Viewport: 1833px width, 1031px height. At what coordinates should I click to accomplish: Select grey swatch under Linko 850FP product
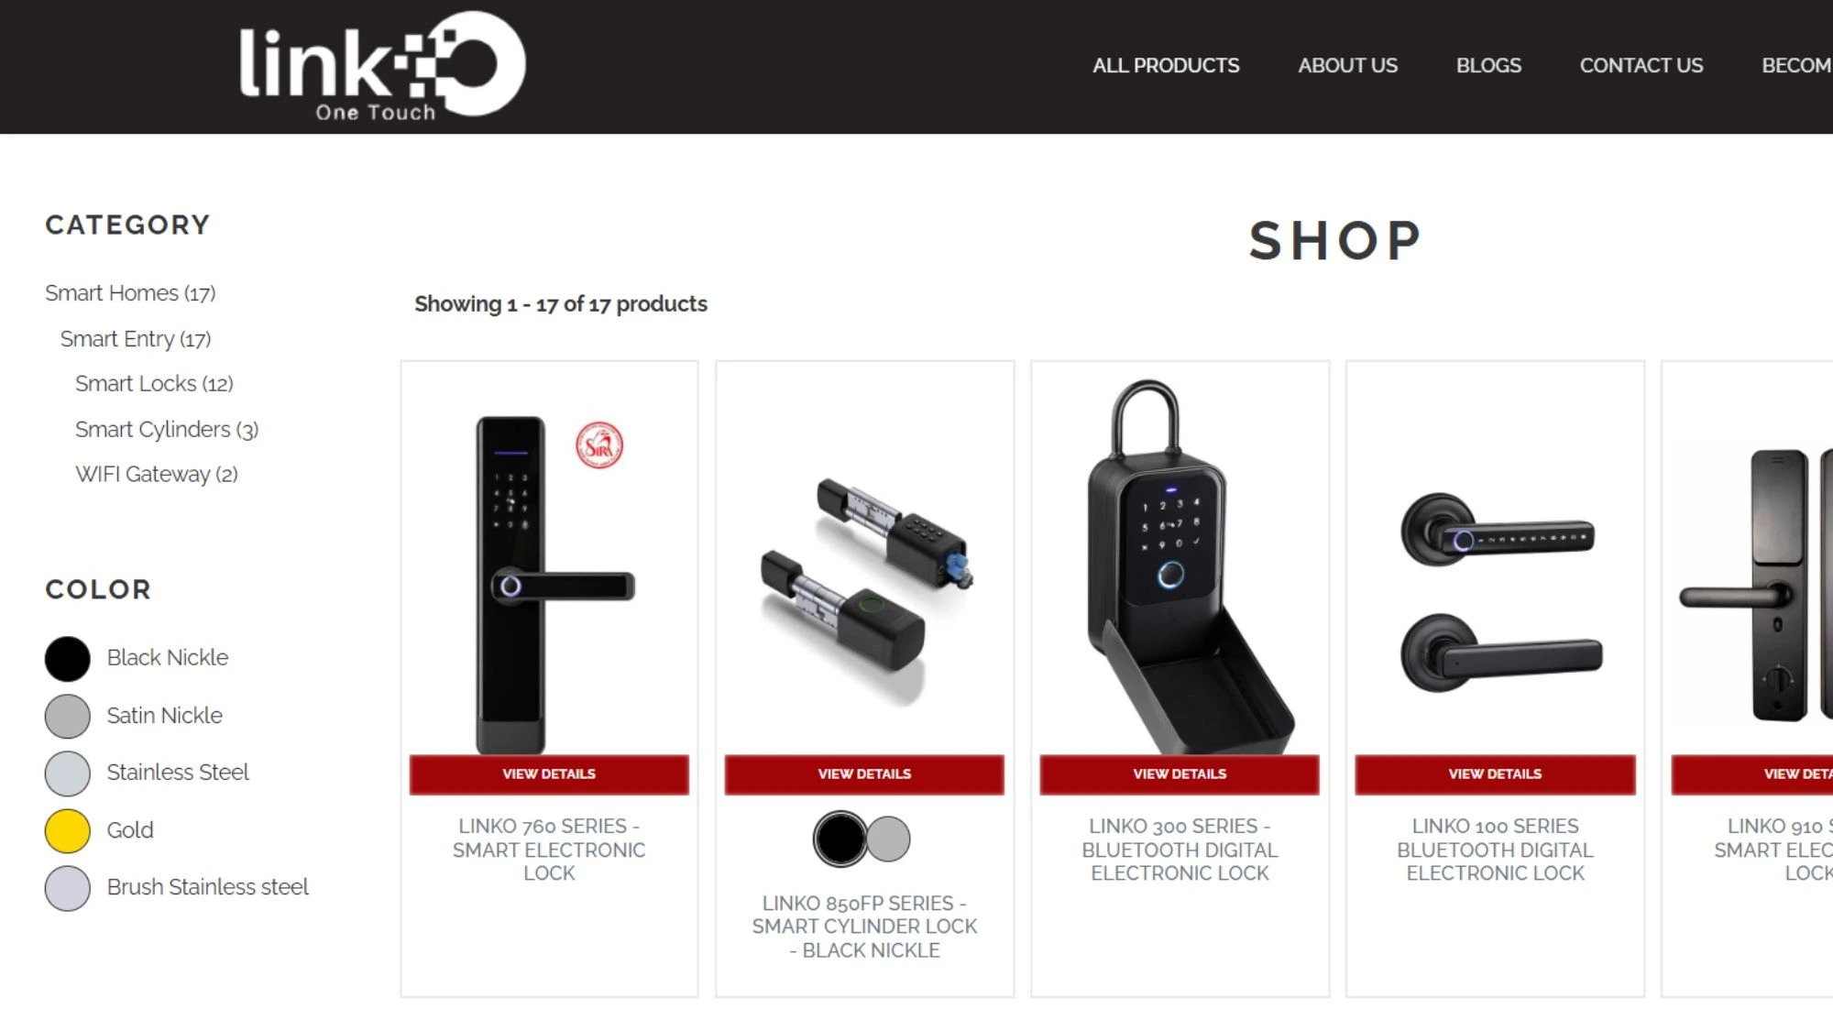click(888, 839)
